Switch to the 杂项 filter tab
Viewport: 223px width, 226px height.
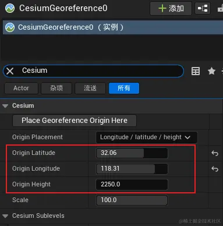[56, 89]
